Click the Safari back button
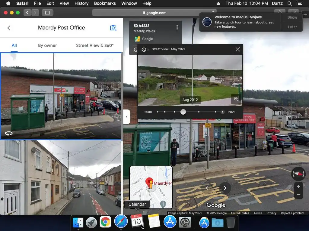 tap(27, 13)
